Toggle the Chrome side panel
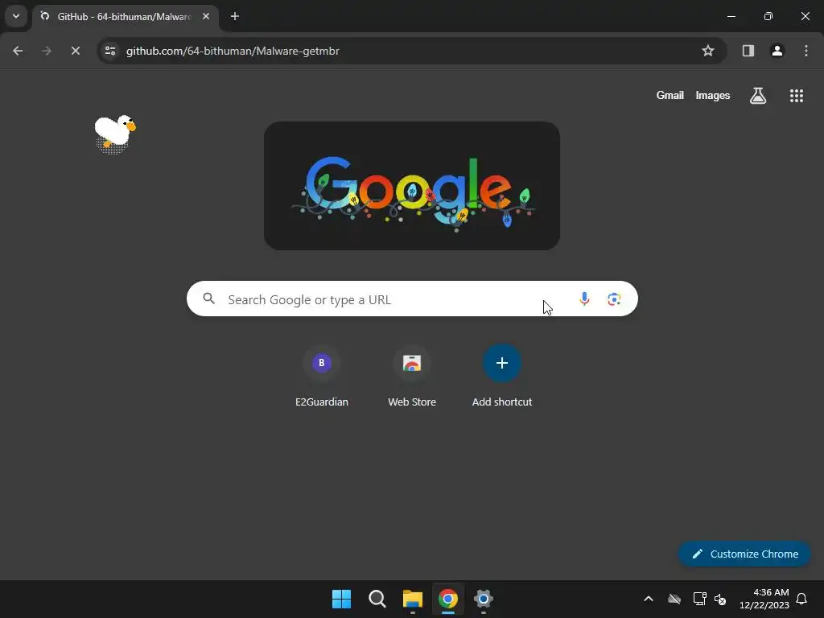824x618 pixels. coord(748,51)
